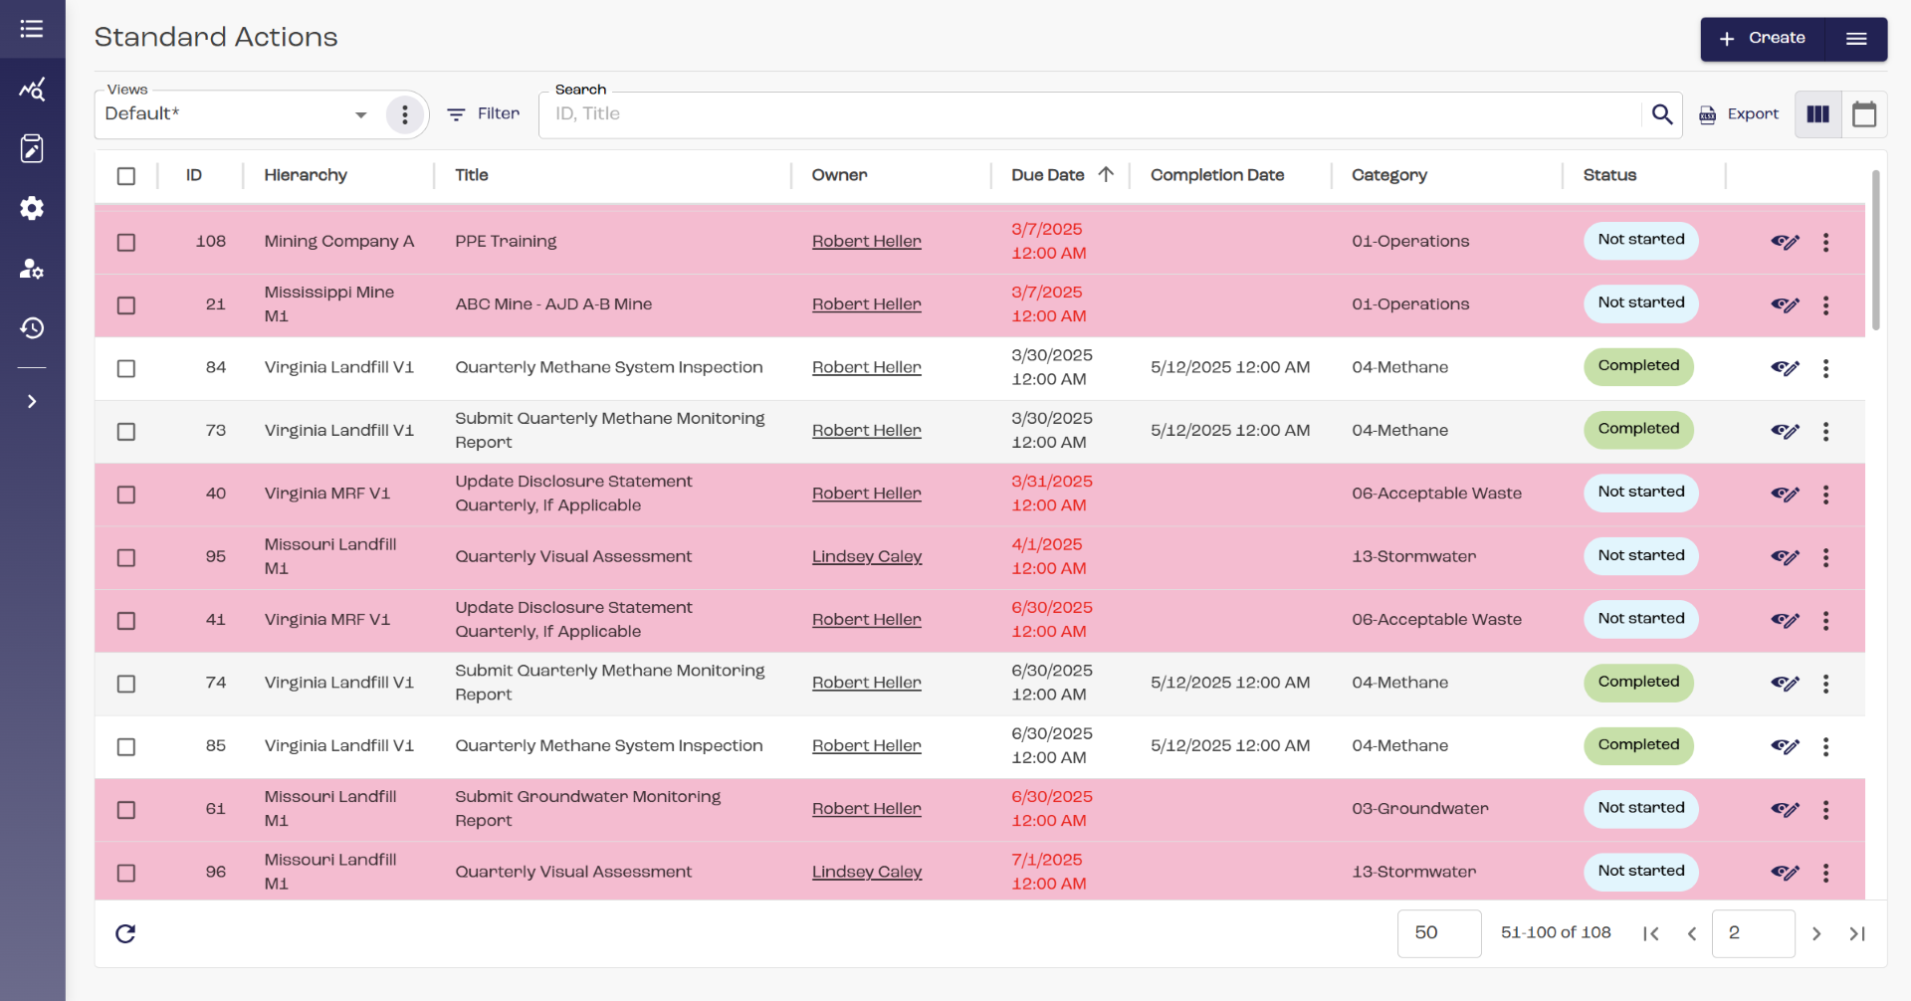Open hamburger menu next to Create
1911x1001 pixels.
point(1856,39)
